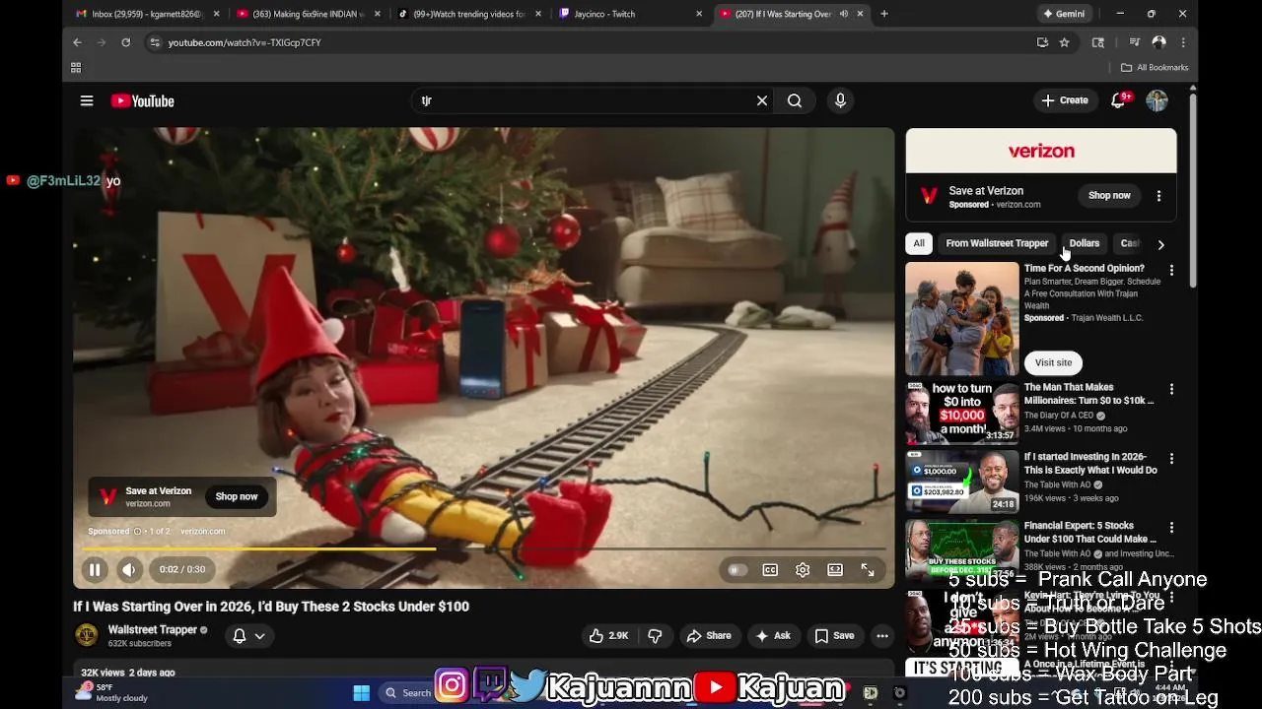Open If I started Investing In 2026 thumbnail
1262x709 pixels.
pos(962,482)
